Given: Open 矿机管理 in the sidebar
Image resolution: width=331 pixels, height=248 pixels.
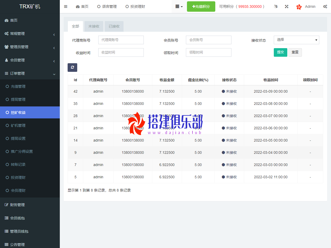Looking at the screenshot, I should pyautogui.click(x=30, y=125).
